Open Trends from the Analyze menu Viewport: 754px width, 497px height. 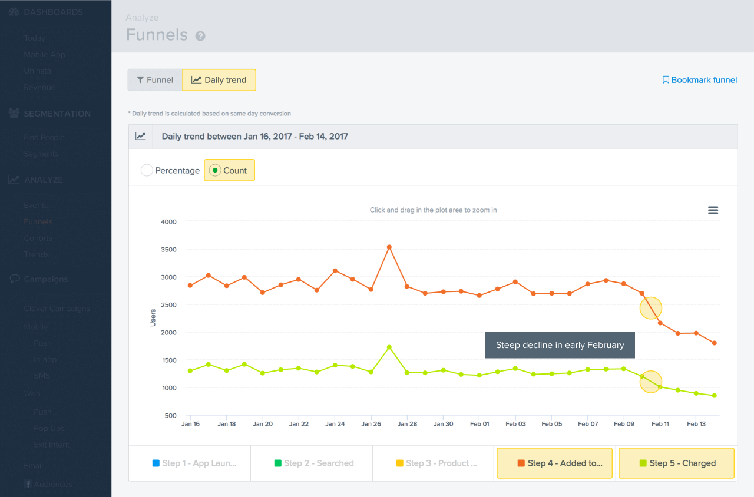[x=36, y=254]
